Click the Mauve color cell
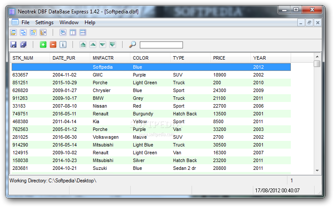 coord(140,137)
